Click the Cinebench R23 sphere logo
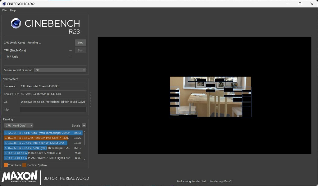The image size is (318, 186). coord(16,24)
